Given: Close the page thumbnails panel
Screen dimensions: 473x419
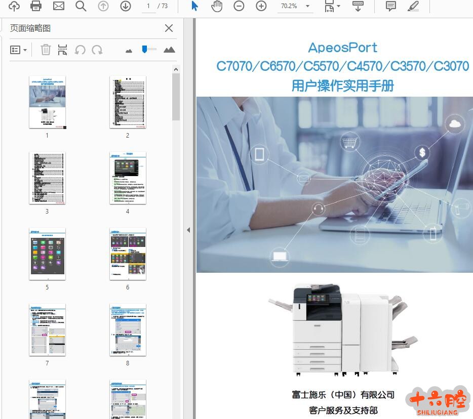Looking at the screenshot, I should tap(169, 28).
